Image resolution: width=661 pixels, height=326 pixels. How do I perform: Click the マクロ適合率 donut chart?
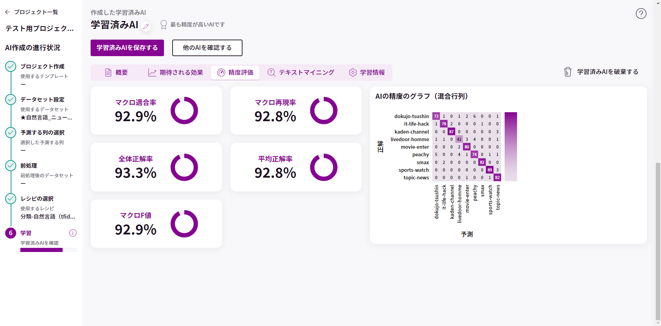point(184,111)
